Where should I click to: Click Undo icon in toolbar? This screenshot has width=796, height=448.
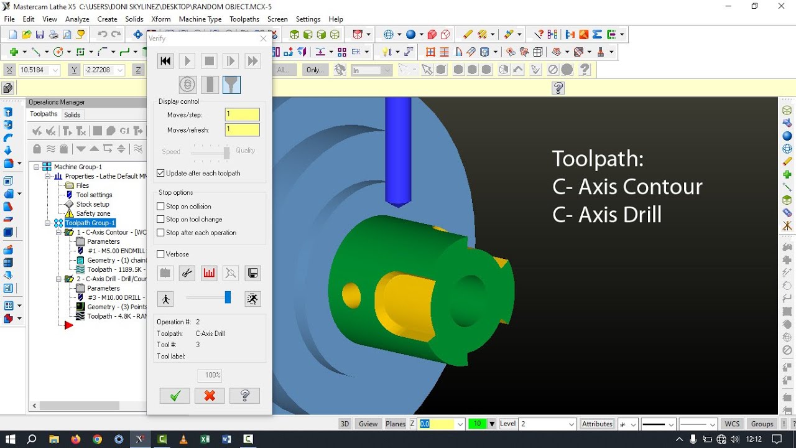coord(103,35)
